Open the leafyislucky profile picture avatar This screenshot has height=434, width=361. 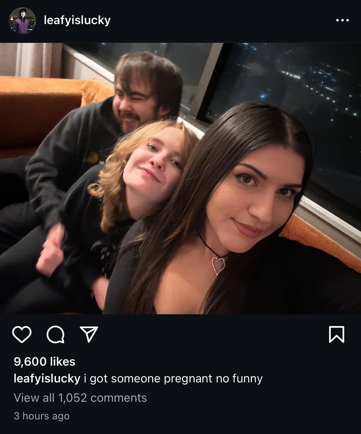pyautogui.click(x=22, y=21)
